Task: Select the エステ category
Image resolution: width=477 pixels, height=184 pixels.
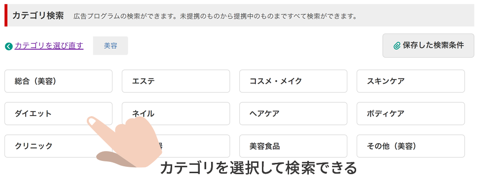Action: [x=176, y=81]
